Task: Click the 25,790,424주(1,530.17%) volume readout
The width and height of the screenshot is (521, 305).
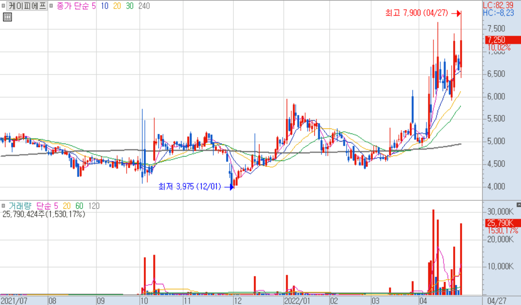Action: (44, 214)
